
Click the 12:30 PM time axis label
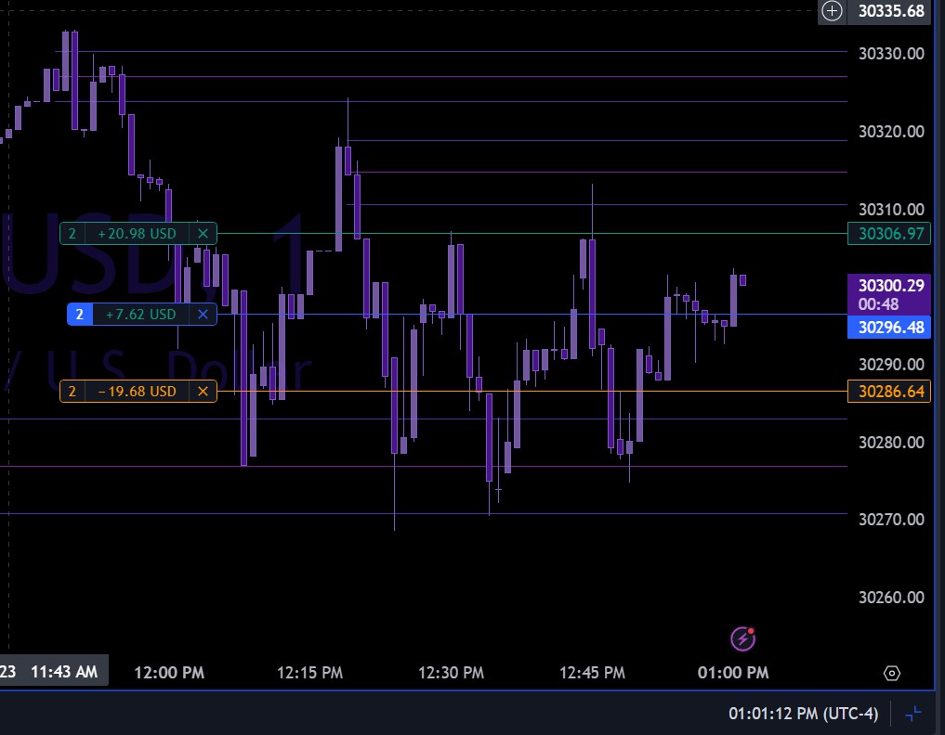click(x=452, y=673)
